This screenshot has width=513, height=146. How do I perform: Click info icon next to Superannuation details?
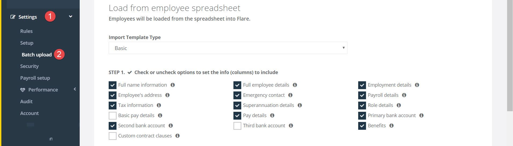[300, 105]
